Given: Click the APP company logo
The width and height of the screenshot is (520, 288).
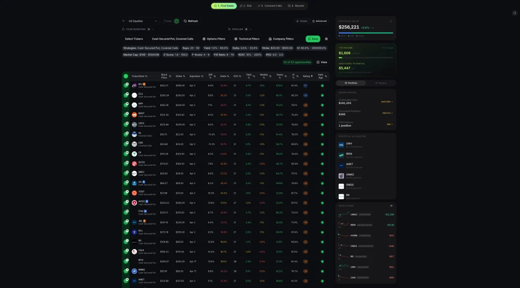Looking at the screenshot, I should (x=134, y=105).
